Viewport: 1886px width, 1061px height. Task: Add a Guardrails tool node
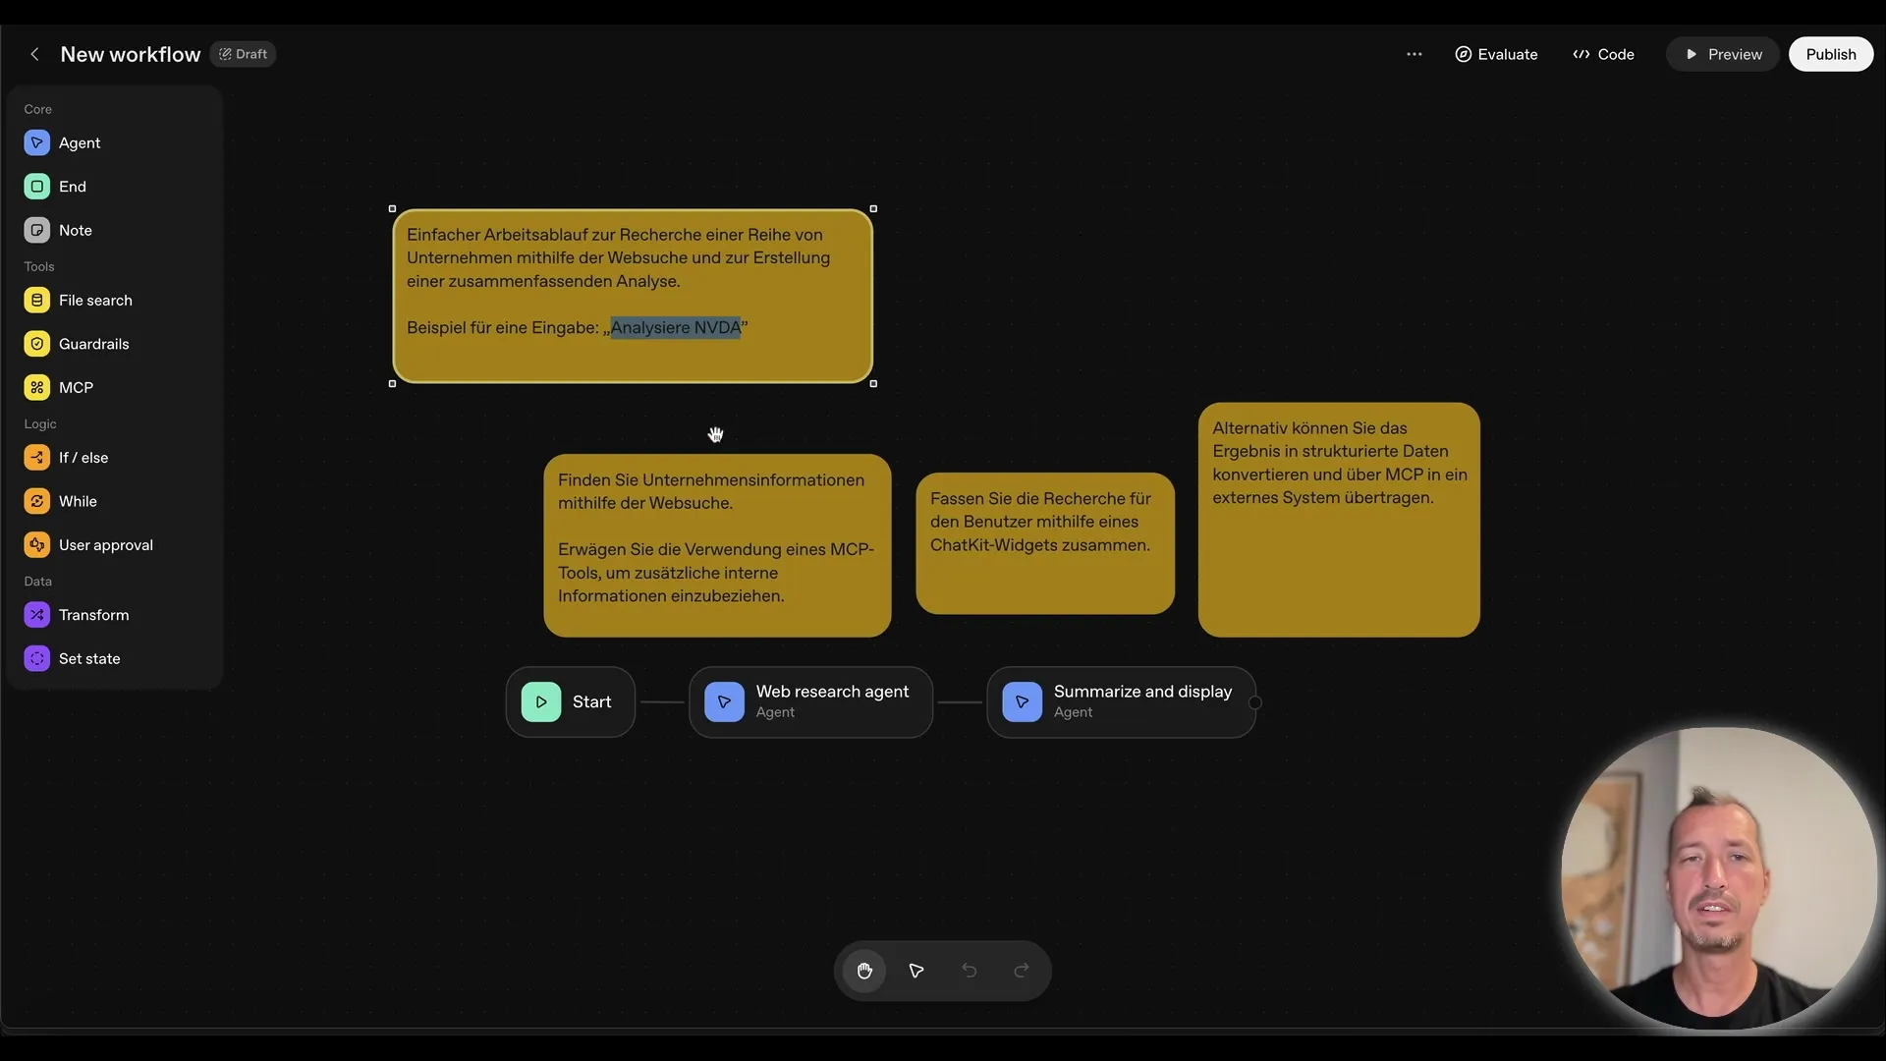(93, 344)
